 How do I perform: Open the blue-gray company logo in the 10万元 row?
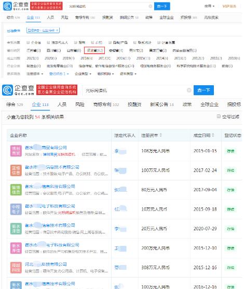tap(16, 209)
